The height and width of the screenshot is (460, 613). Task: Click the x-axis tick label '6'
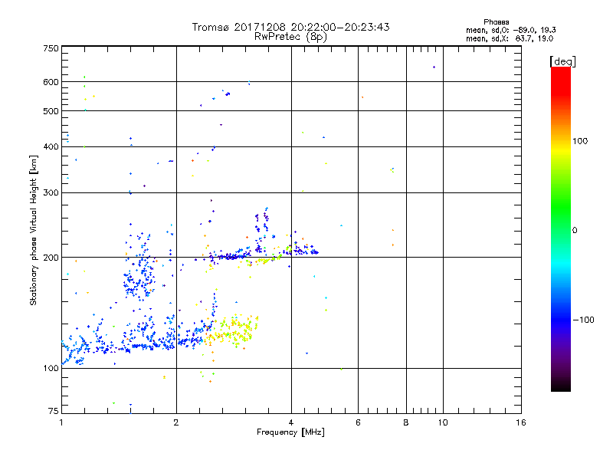point(358,422)
